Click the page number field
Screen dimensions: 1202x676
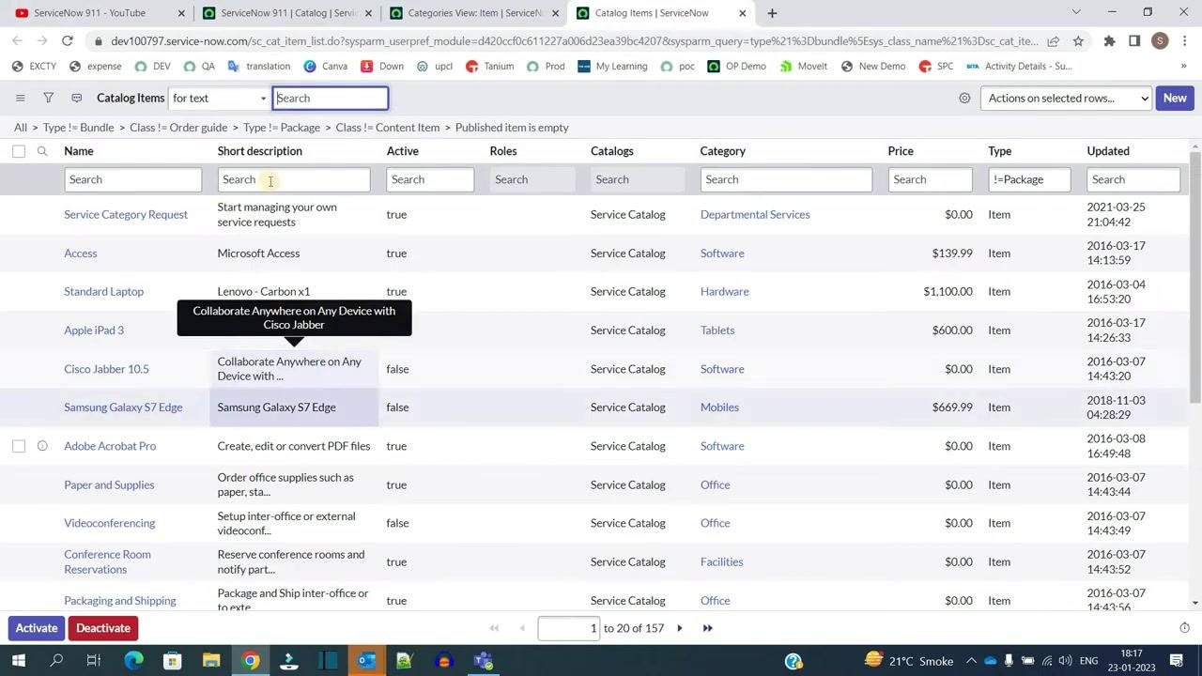569,628
